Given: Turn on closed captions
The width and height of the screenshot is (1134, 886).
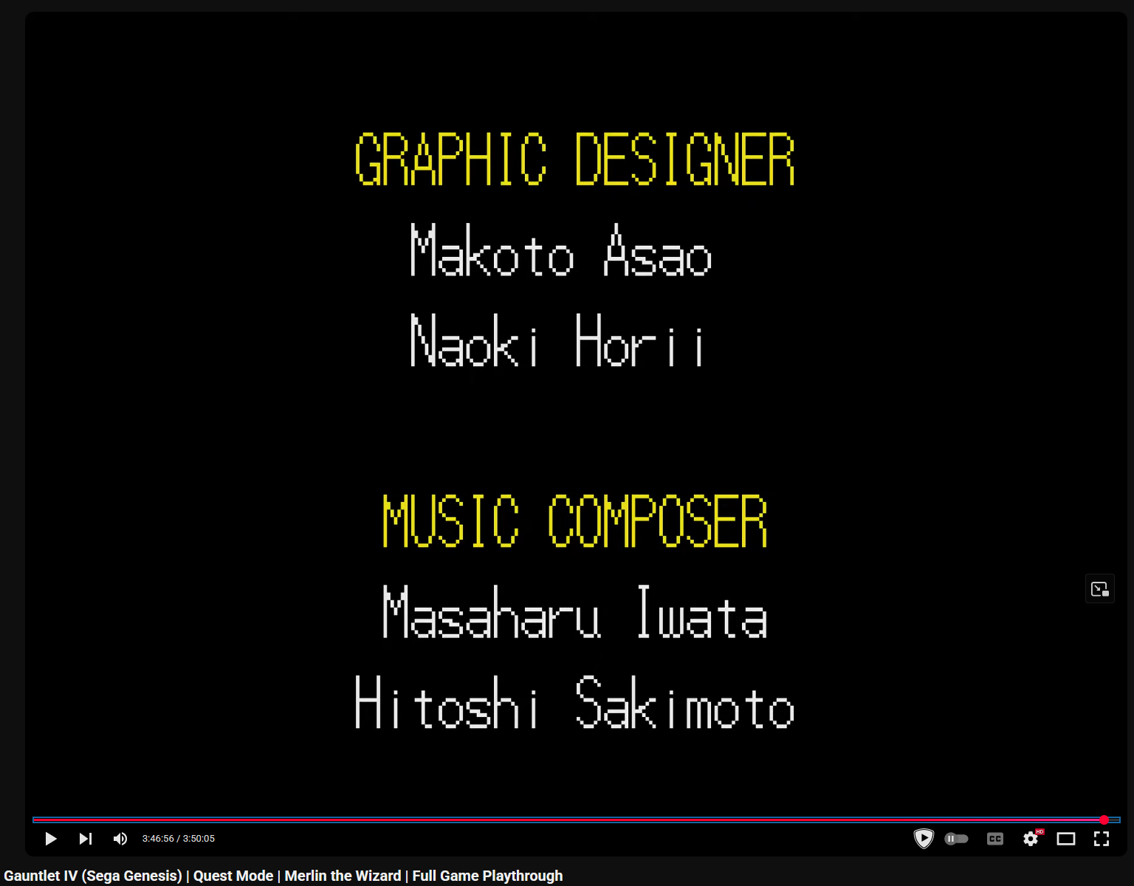Looking at the screenshot, I should [x=995, y=839].
